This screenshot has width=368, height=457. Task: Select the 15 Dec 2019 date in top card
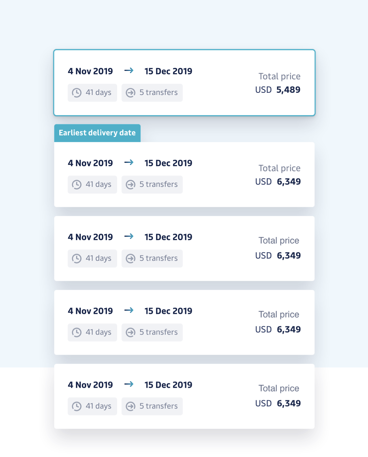point(168,71)
